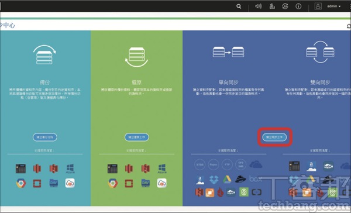The height and width of the screenshot is (213, 351).
Task: Click the 雙向同步 heading text
Action: tap(321, 83)
